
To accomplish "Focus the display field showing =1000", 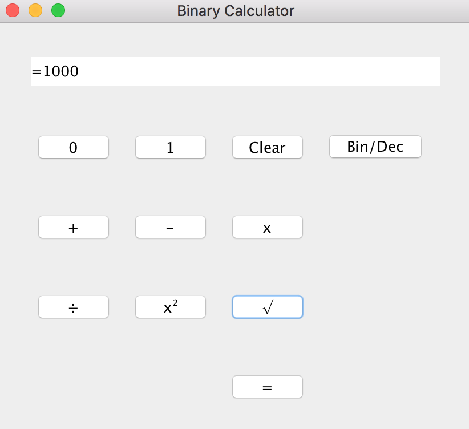I will [x=236, y=71].
